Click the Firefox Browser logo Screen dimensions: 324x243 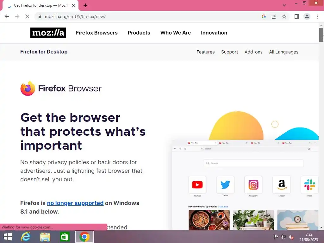click(x=61, y=89)
